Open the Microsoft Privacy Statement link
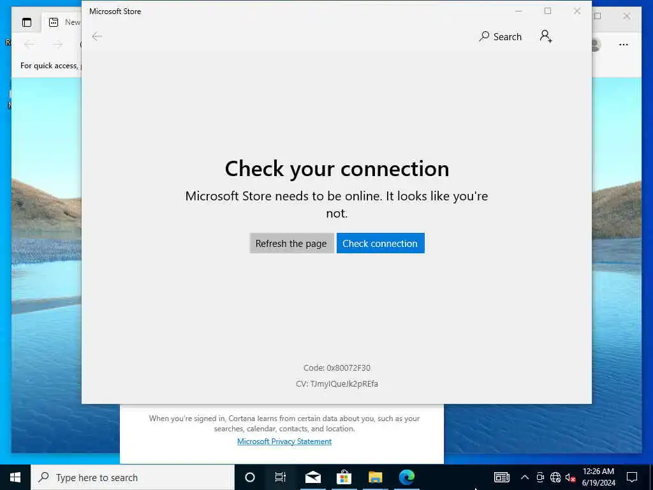The image size is (653, 490). pos(284,442)
